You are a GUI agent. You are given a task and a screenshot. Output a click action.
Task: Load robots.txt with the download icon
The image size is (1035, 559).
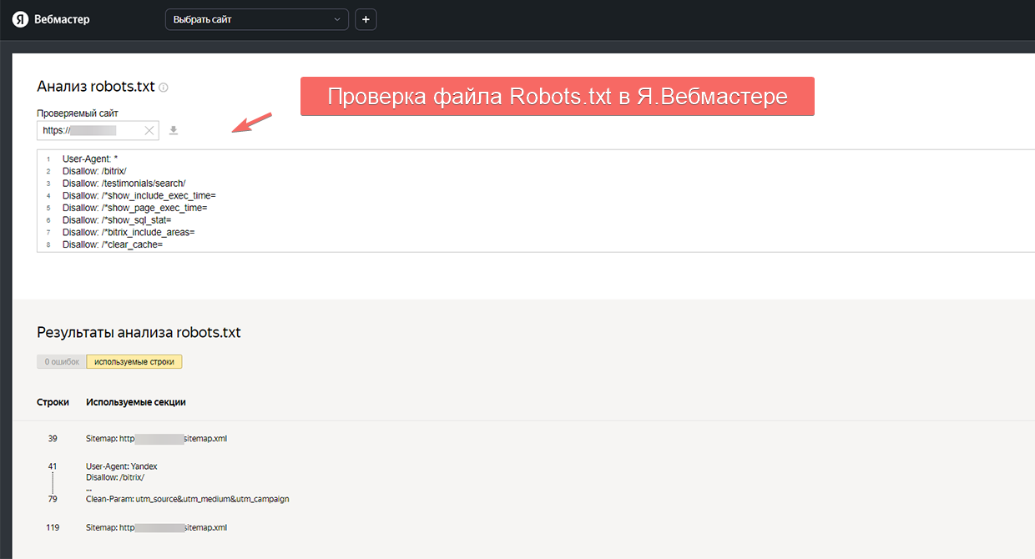(174, 130)
